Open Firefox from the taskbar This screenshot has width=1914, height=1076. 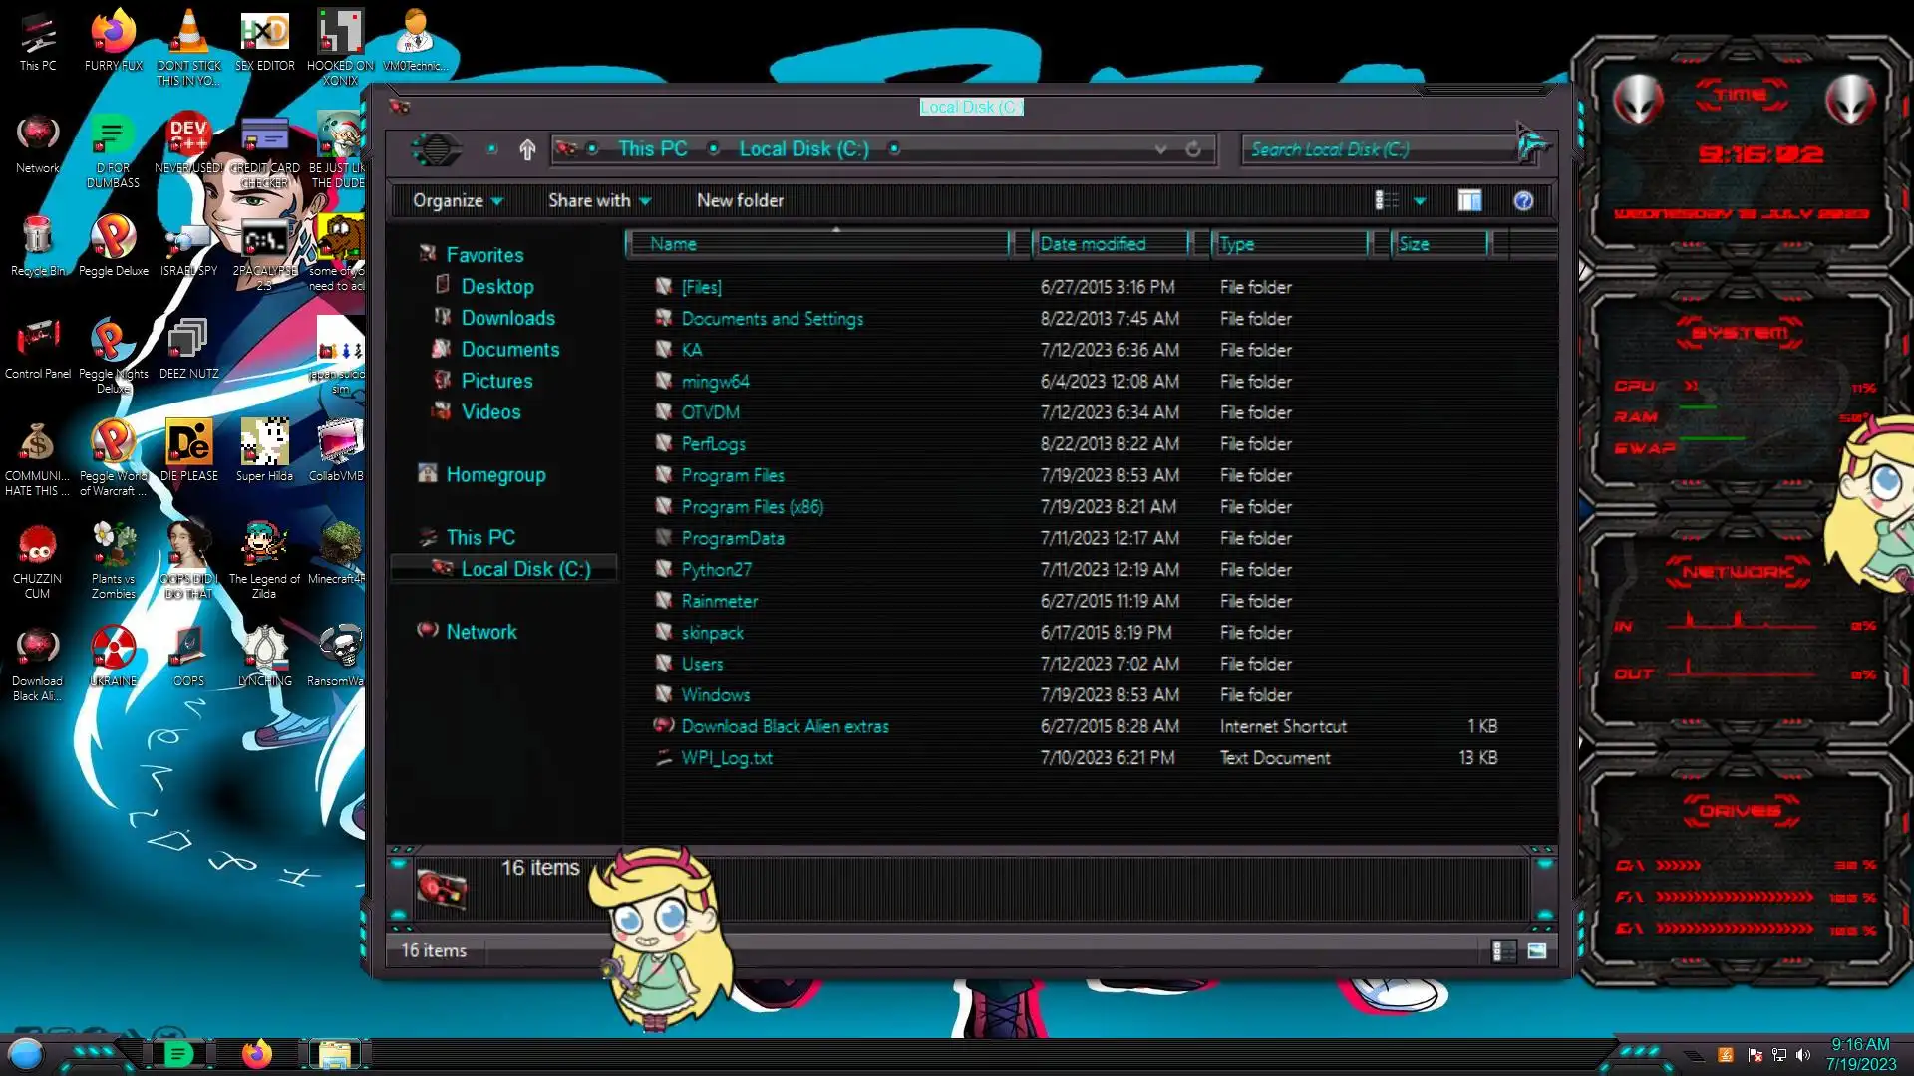256,1053
